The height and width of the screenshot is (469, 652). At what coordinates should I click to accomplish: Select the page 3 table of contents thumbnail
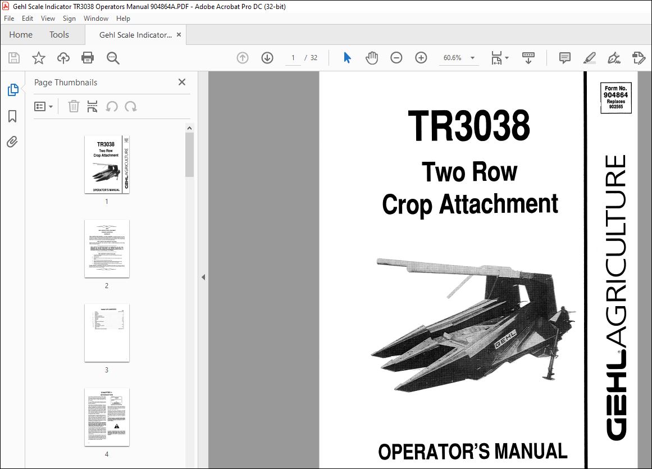(107, 333)
